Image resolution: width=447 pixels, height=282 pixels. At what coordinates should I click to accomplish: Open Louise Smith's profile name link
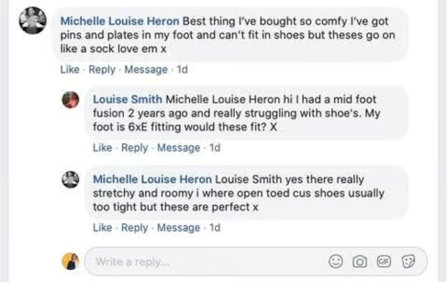pyautogui.click(x=127, y=99)
